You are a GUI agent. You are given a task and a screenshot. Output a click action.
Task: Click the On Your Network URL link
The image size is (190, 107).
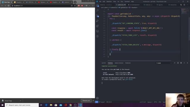(124, 75)
